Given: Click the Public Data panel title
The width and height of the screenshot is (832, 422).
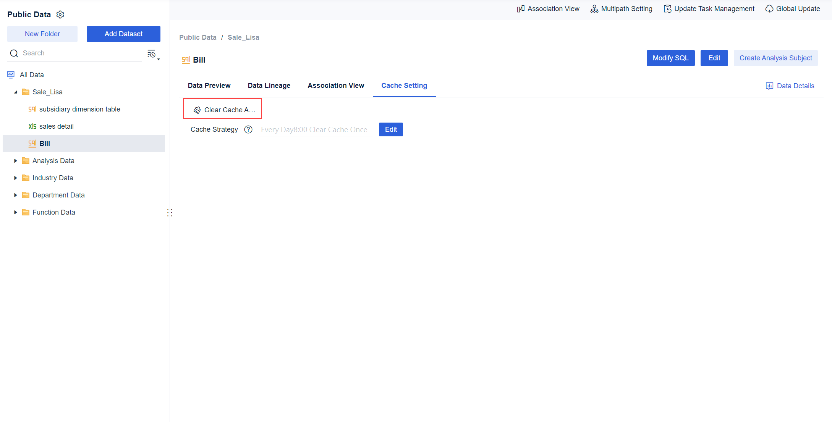Looking at the screenshot, I should (29, 15).
